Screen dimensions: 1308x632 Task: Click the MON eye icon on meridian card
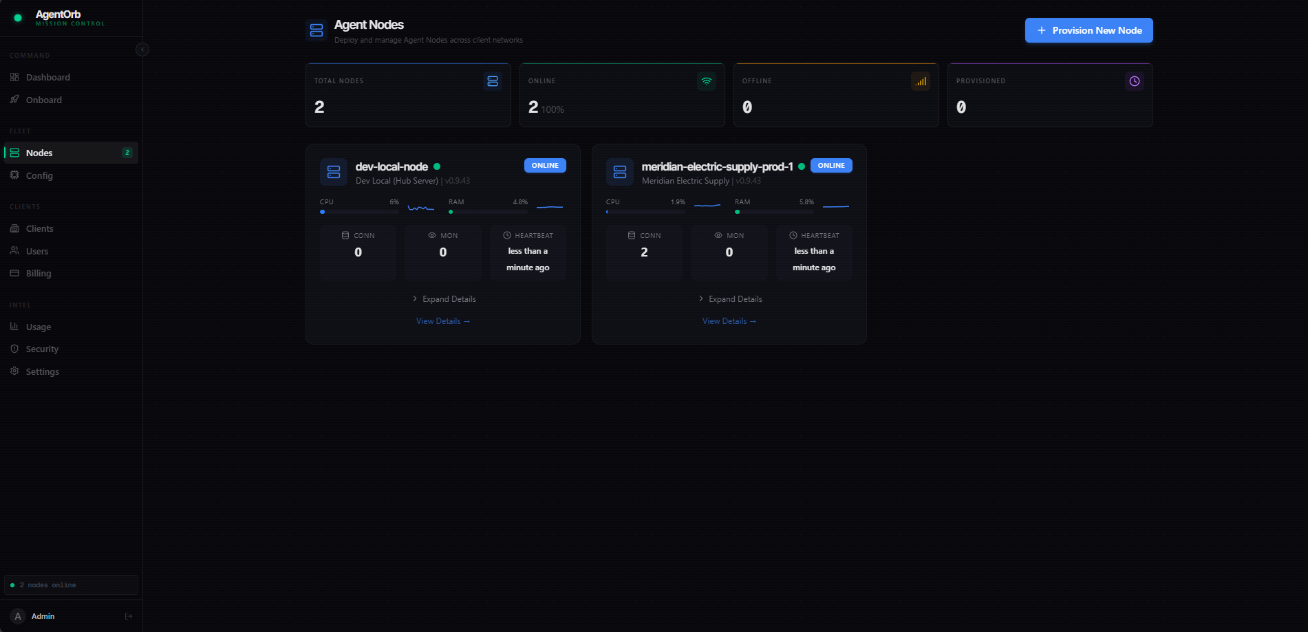coord(718,235)
